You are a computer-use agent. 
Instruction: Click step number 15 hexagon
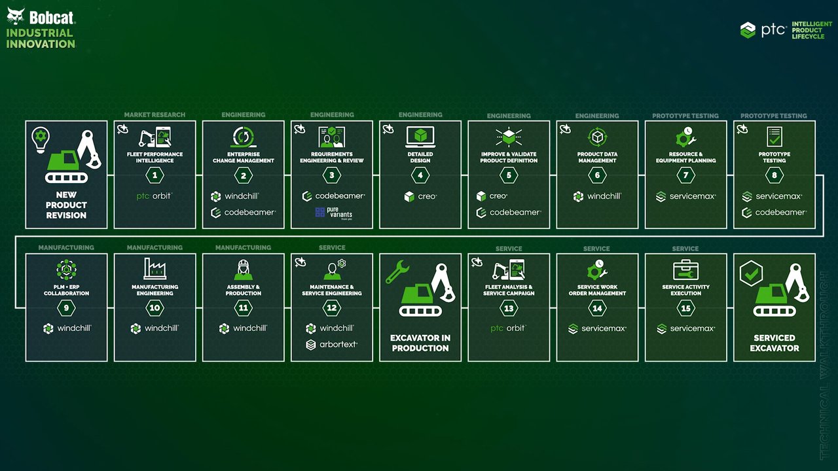point(686,307)
